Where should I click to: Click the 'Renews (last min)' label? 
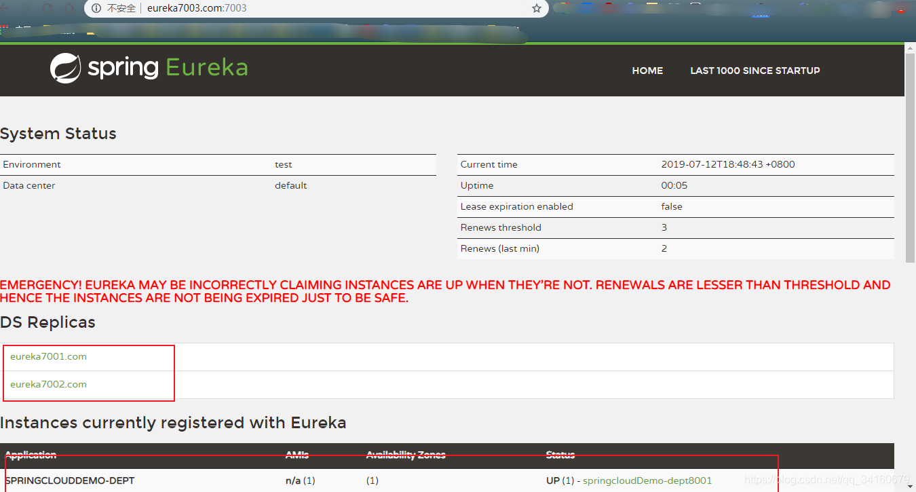(500, 248)
